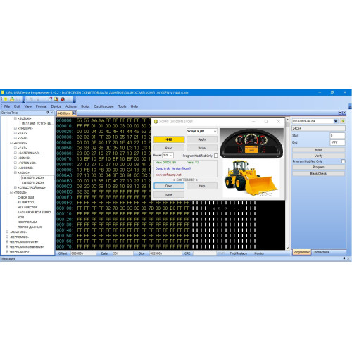
Task: Select HEX INJECTOR tool in tree
Action: click(27, 207)
